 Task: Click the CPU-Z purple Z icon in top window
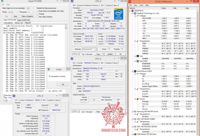(72, 1)
